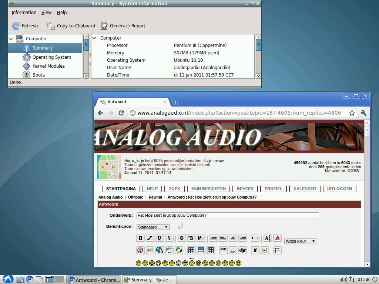Open the newest member OOMS_ link

coord(354,171)
